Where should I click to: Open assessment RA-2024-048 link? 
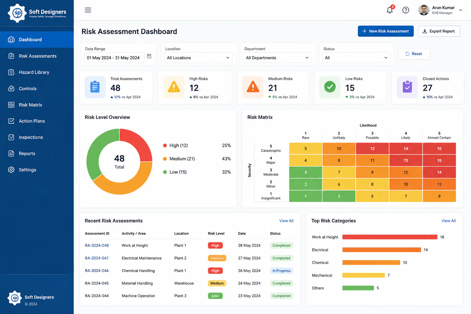click(x=97, y=246)
